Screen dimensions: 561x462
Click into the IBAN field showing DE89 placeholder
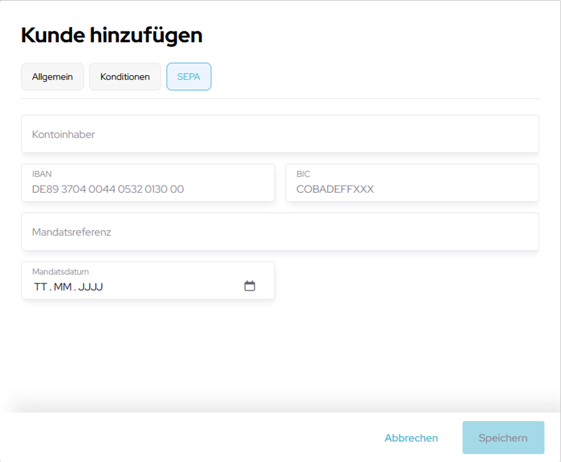pos(148,189)
